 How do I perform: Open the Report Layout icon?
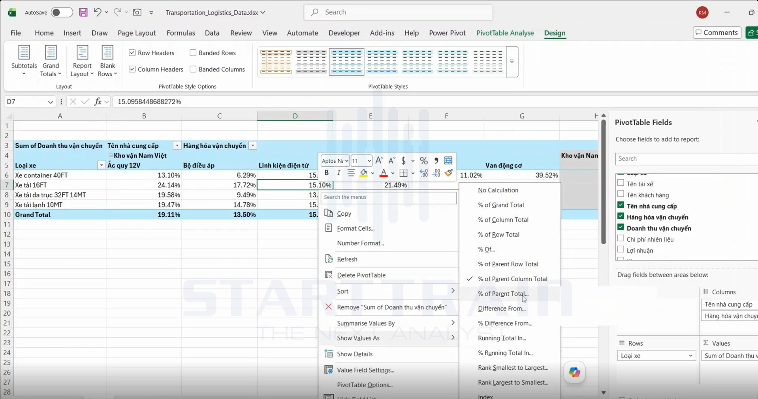coord(82,60)
